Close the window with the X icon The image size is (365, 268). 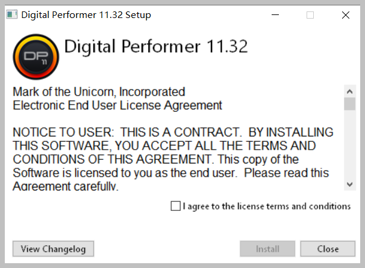346,15
